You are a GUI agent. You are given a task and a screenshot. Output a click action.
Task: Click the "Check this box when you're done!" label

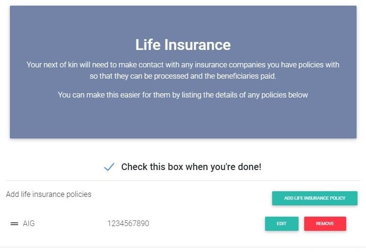tap(191, 167)
